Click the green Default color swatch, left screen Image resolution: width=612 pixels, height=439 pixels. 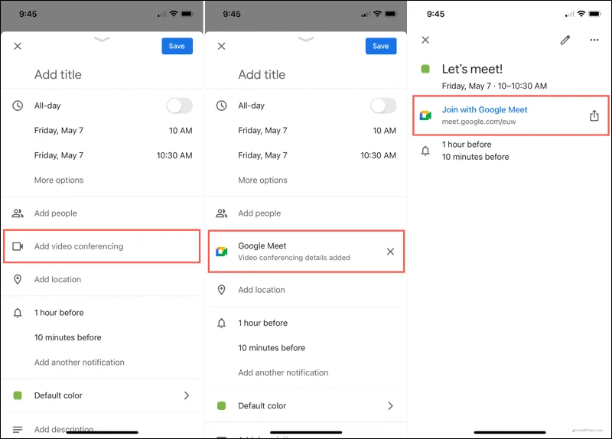pyautogui.click(x=18, y=395)
